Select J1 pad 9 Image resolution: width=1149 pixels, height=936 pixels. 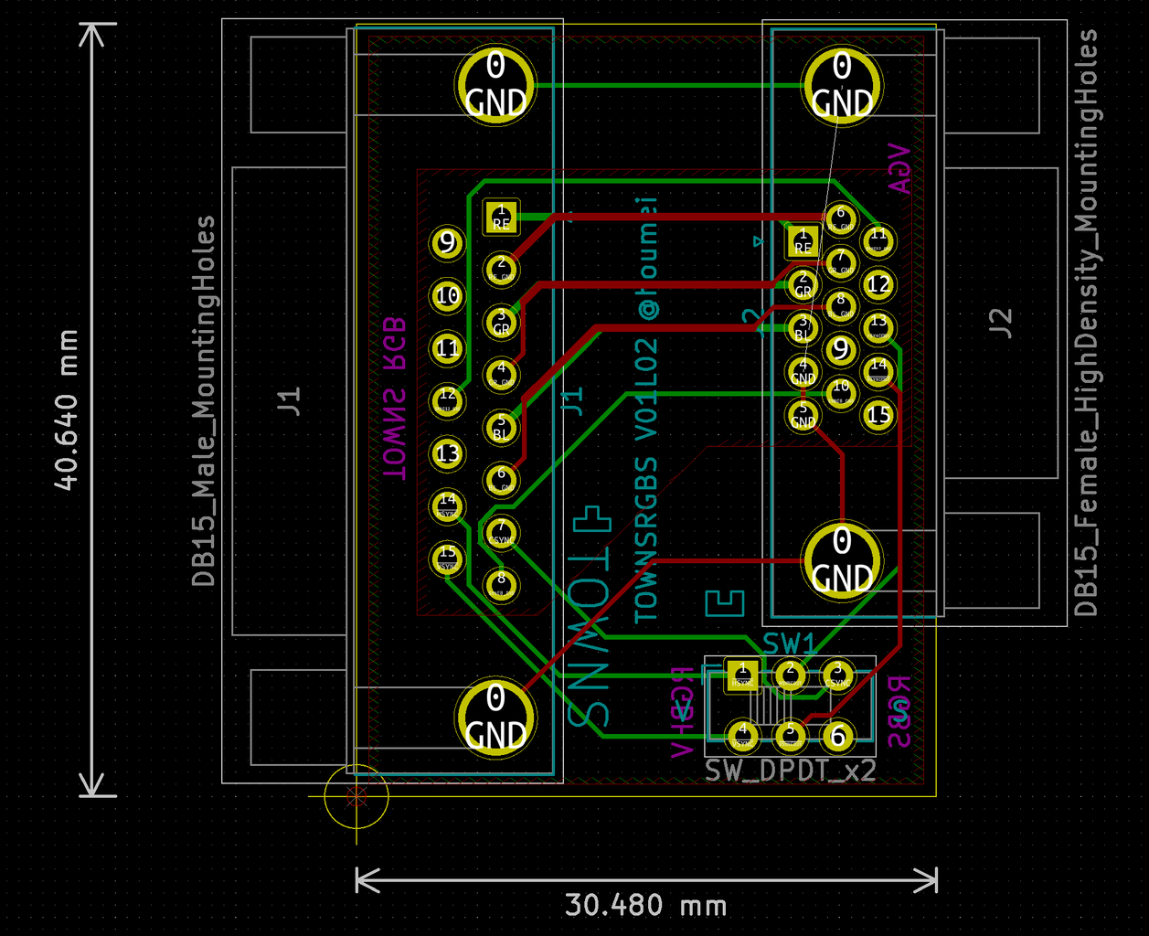tap(448, 243)
